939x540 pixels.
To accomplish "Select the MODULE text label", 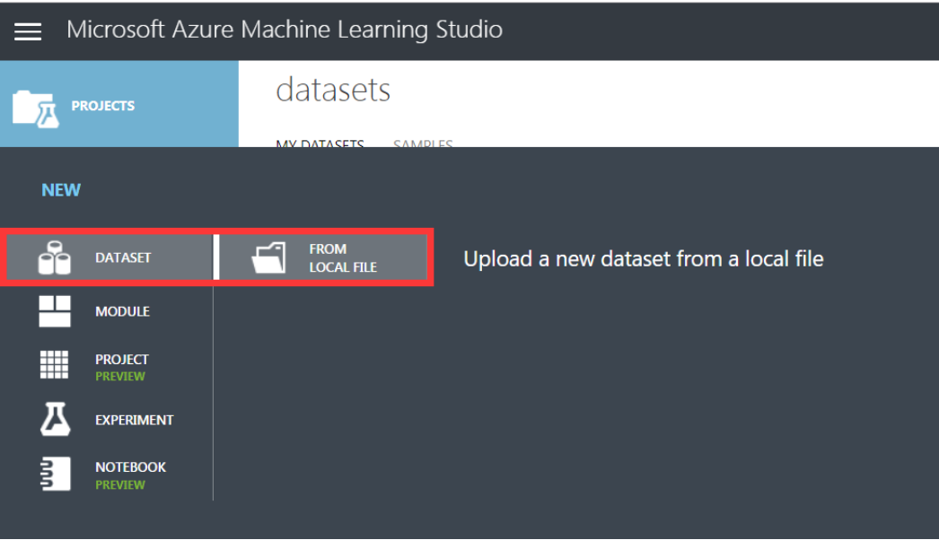I will [x=122, y=311].
